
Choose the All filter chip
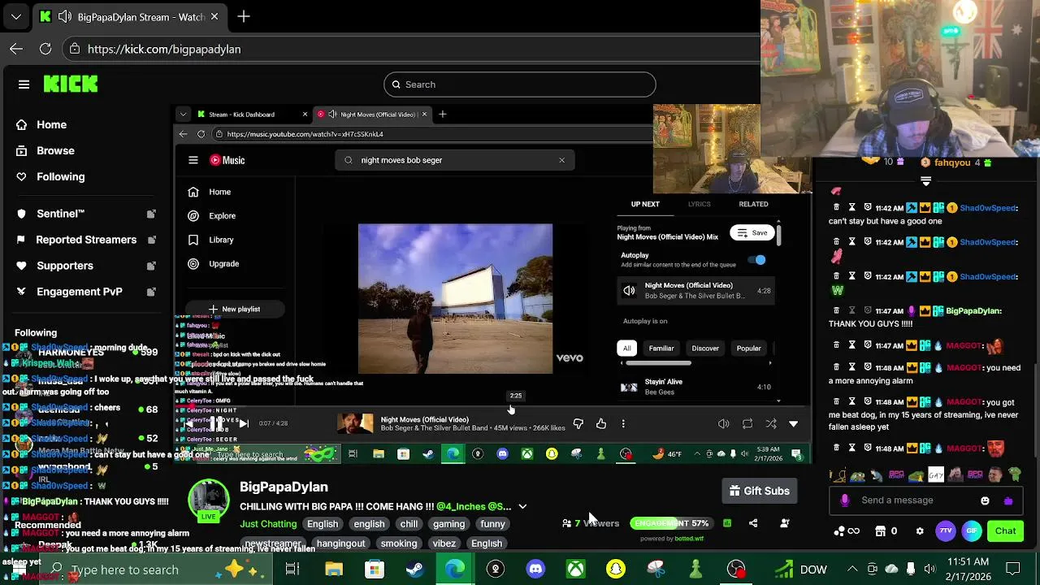pyautogui.click(x=626, y=349)
